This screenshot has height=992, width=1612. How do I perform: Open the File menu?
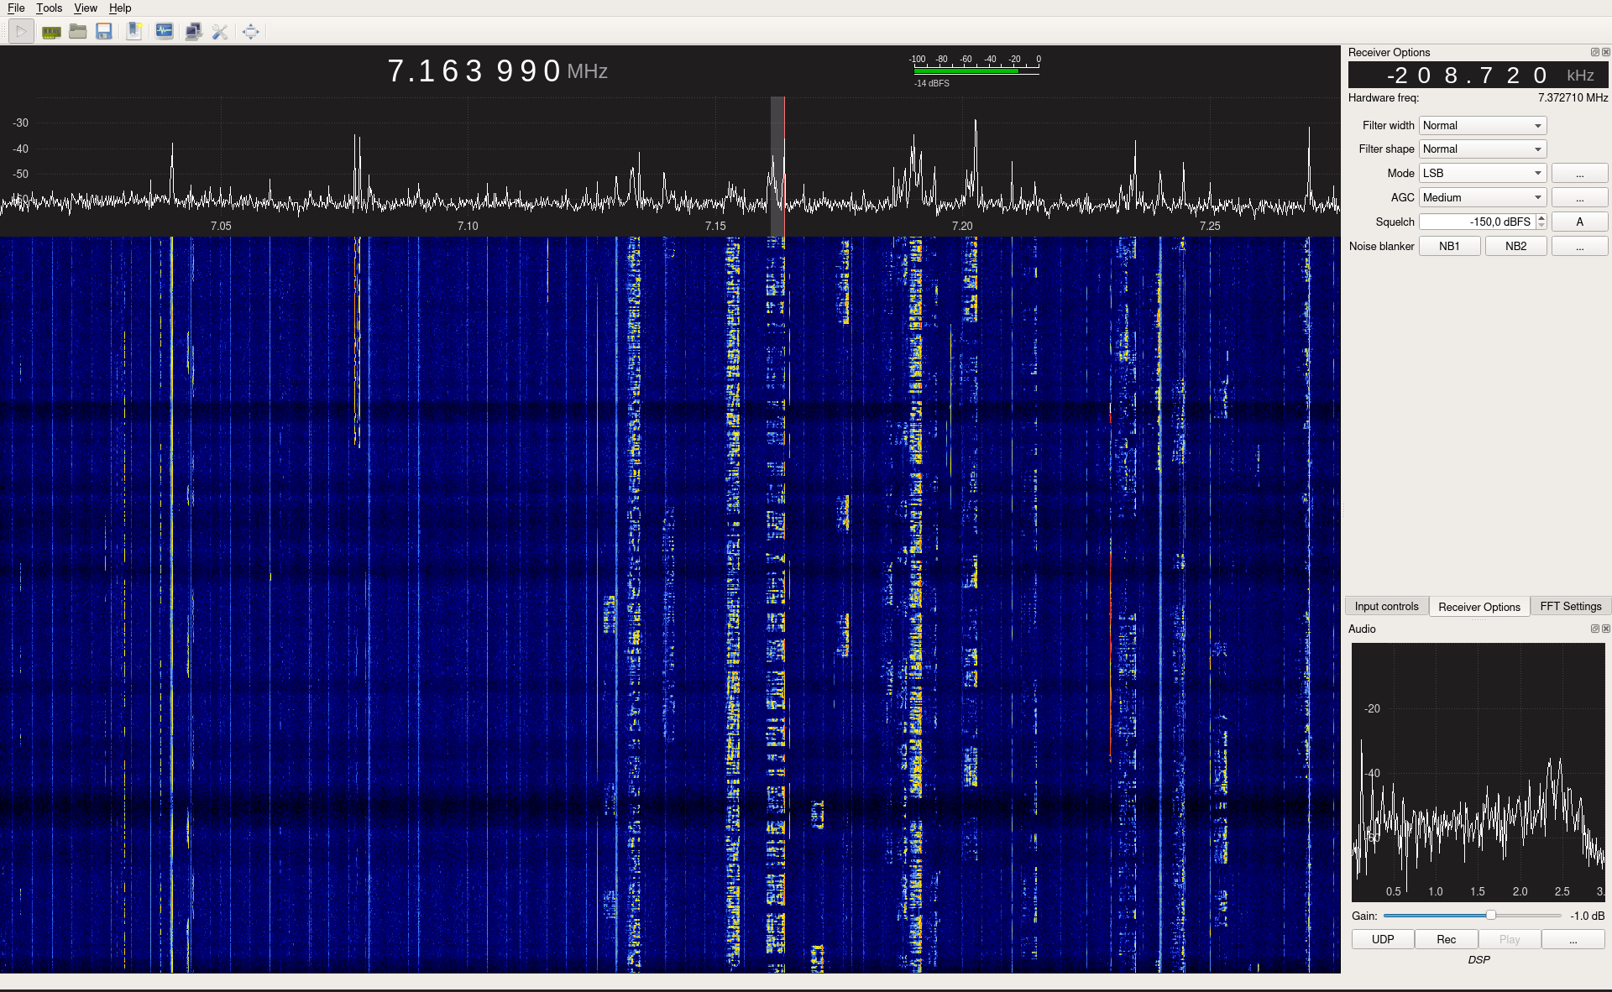(16, 8)
